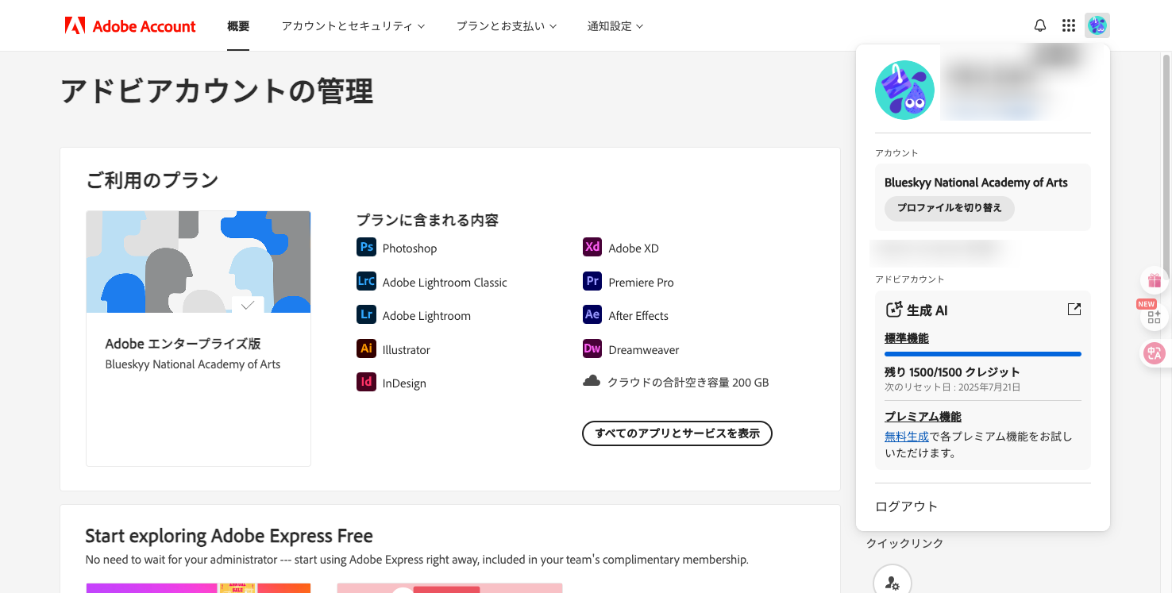The width and height of the screenshot is (1172, 593).
Task: Select the Photoshop app icon
Action: [x=366, y=248]
